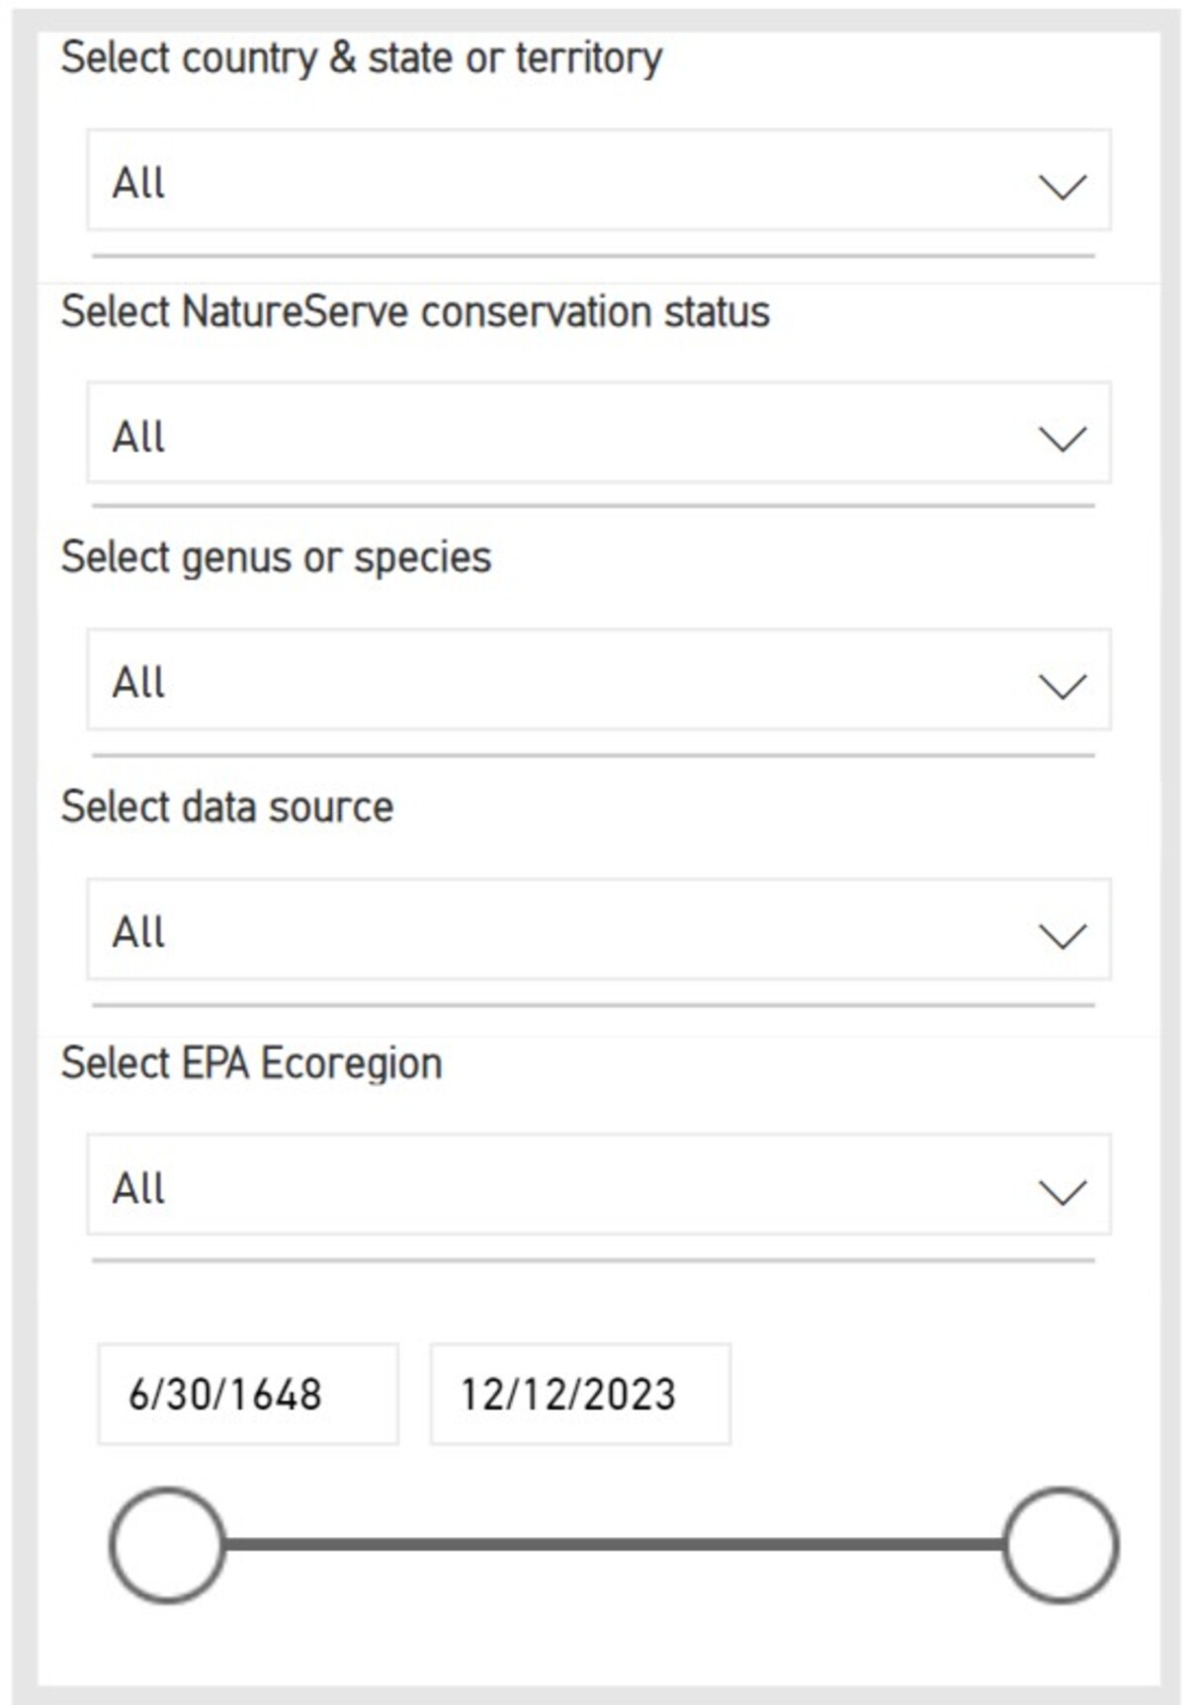Click the 'Select genus or species' label
The width and height of the screenshot is (1186, 1705).
pyautogui.click(x=276, y=558)
